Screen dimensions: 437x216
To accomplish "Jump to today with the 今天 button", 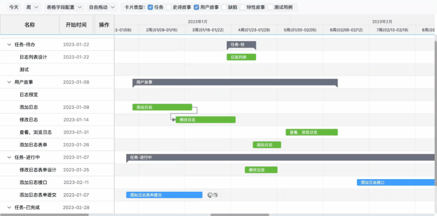I will tap(14, 7).
